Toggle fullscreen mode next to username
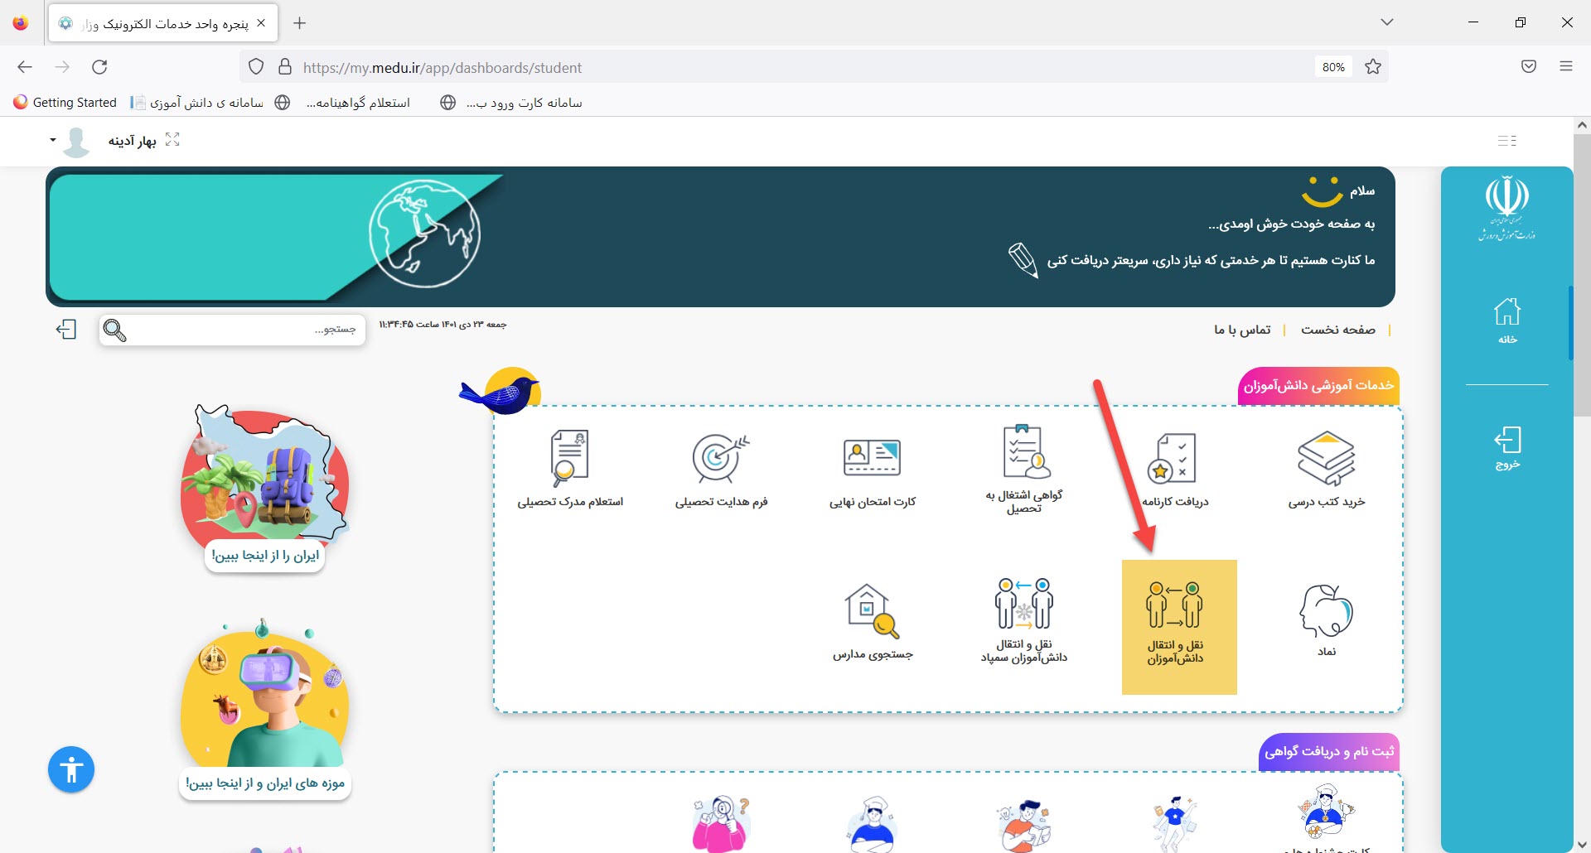 [172, 140]
